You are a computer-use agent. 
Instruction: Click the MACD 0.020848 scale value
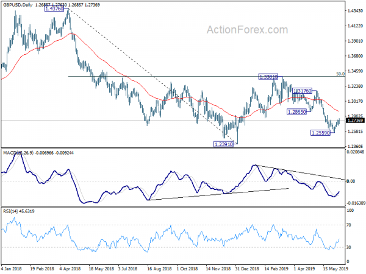click(x=356, y=152)
